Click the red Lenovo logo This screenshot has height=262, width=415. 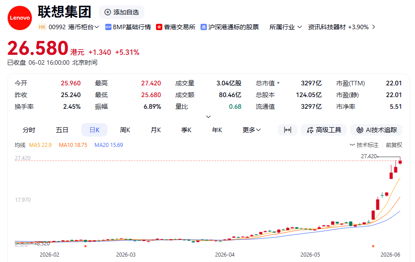(20, 18)
